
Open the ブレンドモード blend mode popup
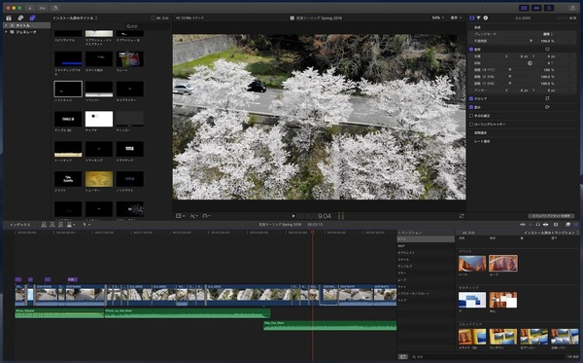pos(548,34)
